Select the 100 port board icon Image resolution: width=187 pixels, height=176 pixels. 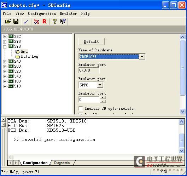[x=11, y=81]
